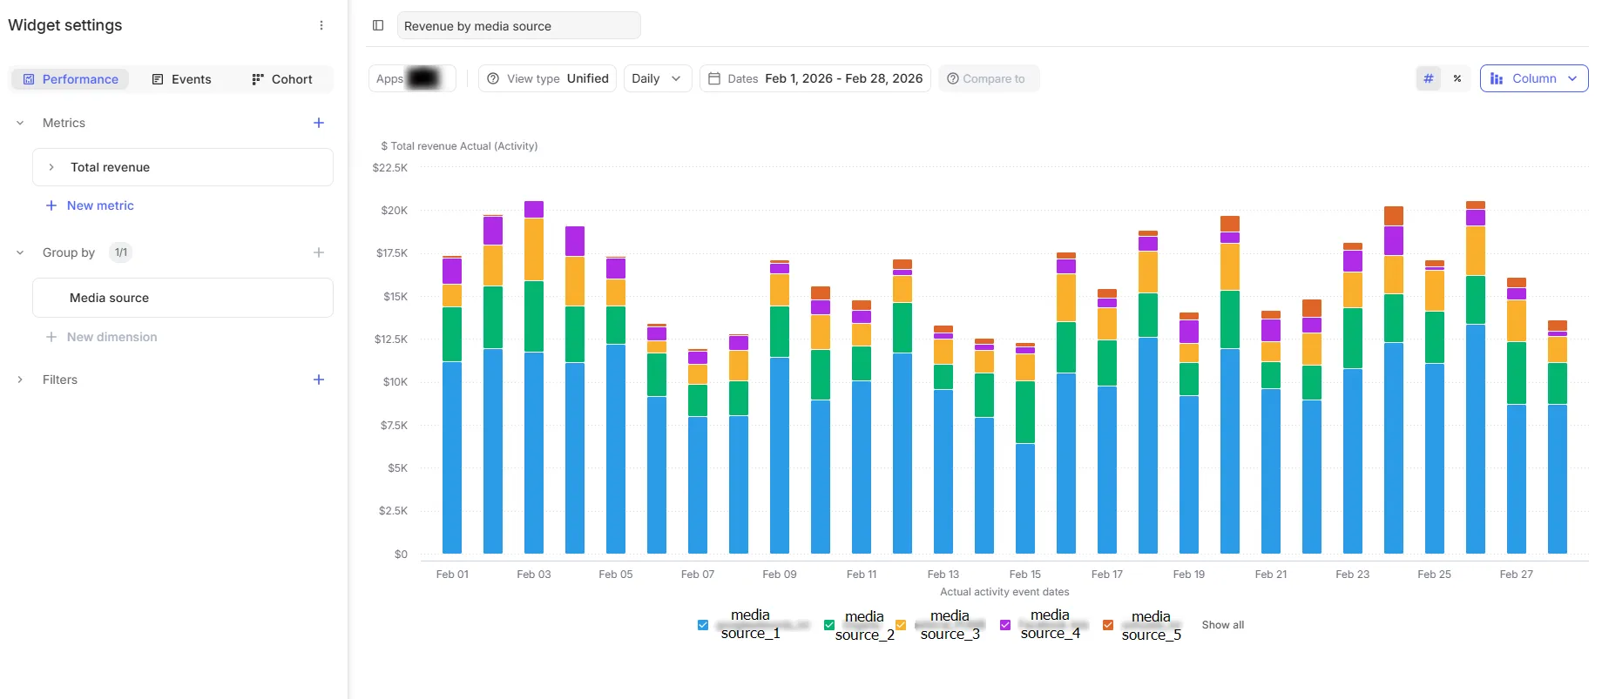The width and height of the screenshot is (1602, 699).
Task: Switch to the Cohort tab
Action: pos(281,79)
